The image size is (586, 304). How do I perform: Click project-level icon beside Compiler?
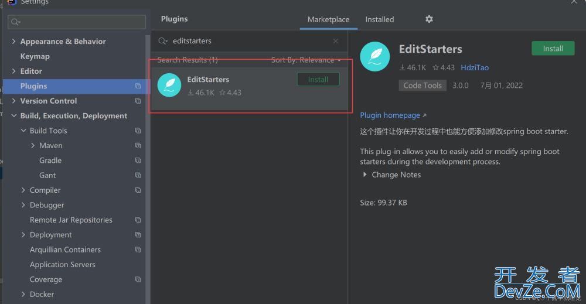click(138, 190)
